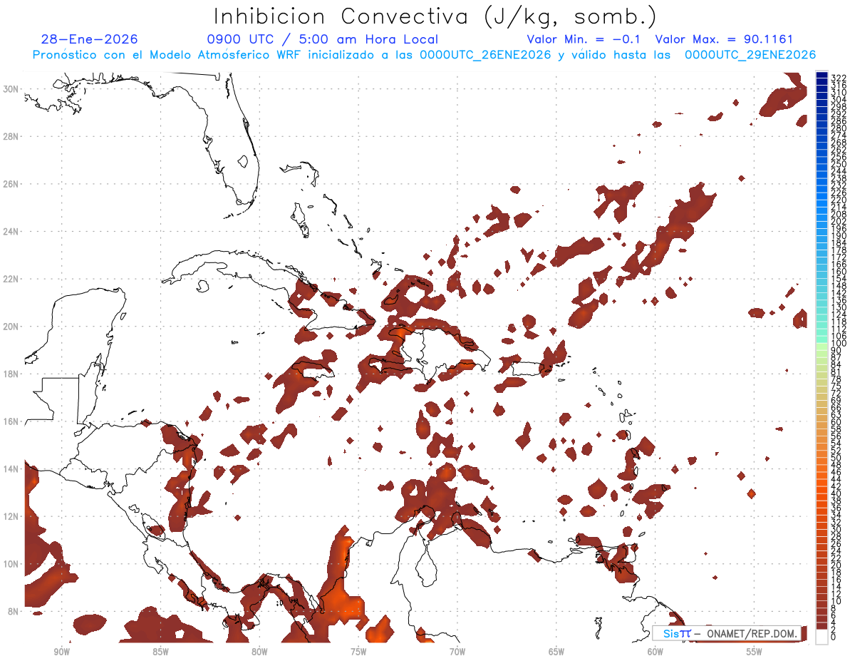Click the 85W longitude label
The height and width of the screenshot is (661, 855).
tap(160, 652)
